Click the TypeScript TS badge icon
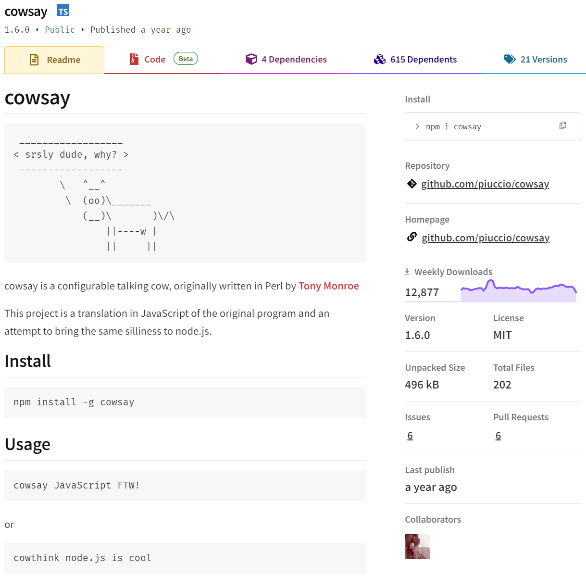This screenshot has height=576, width=586. (x=62, y=11)
